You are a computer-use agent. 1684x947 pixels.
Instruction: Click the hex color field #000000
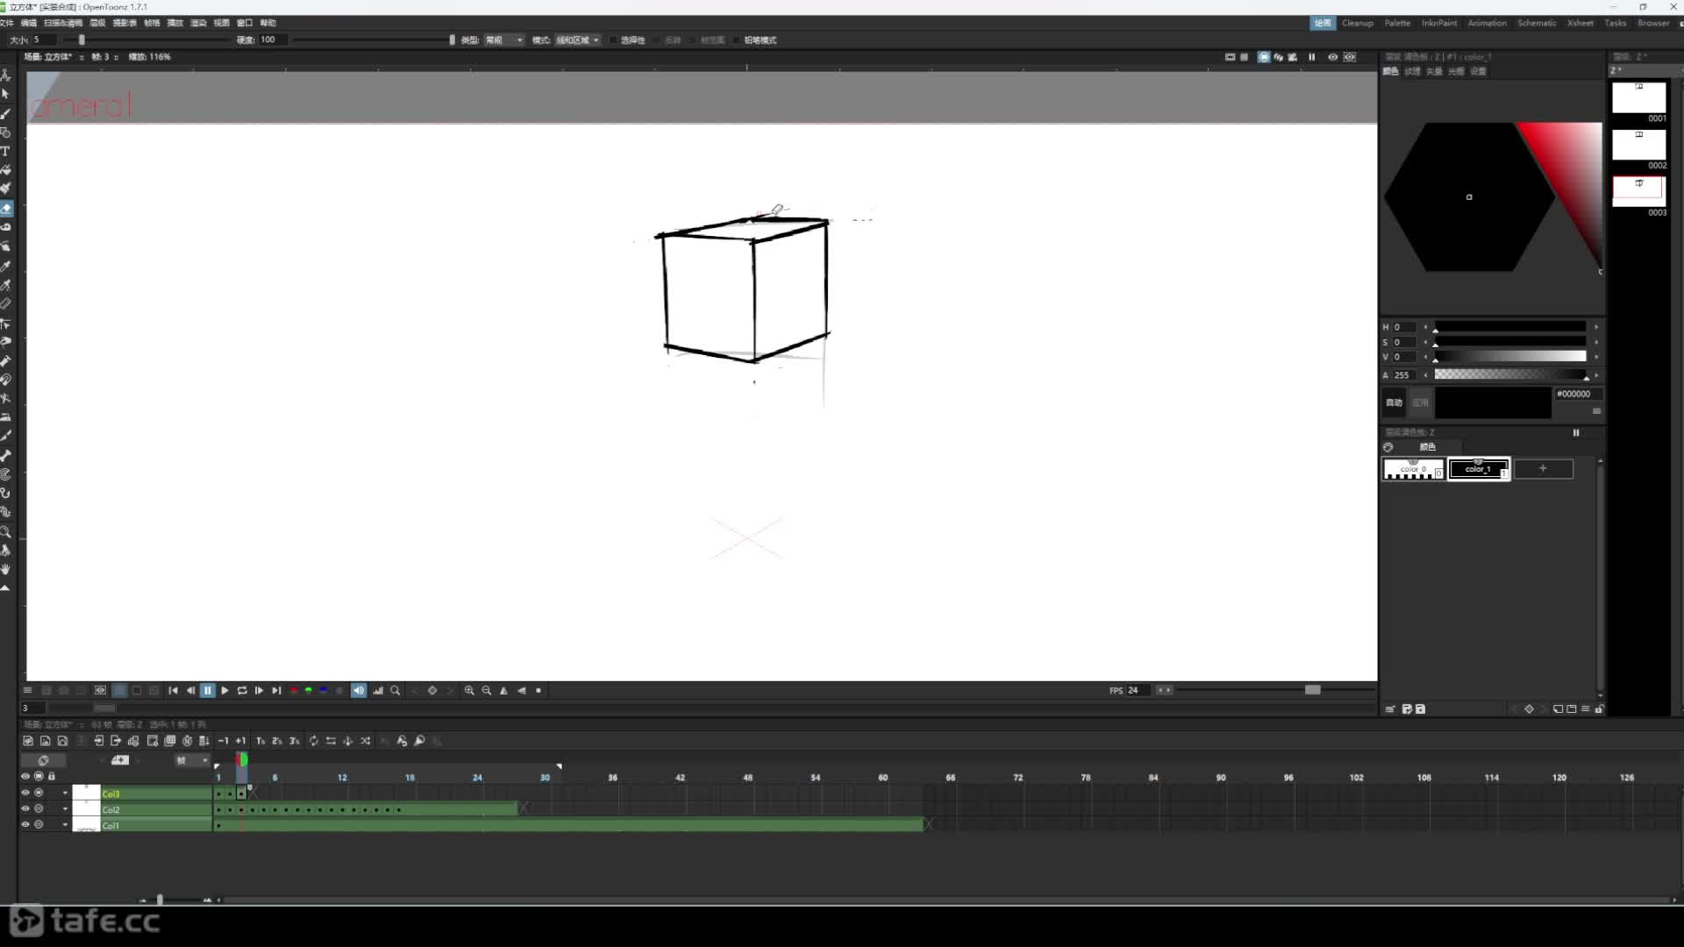[1577, 395]
